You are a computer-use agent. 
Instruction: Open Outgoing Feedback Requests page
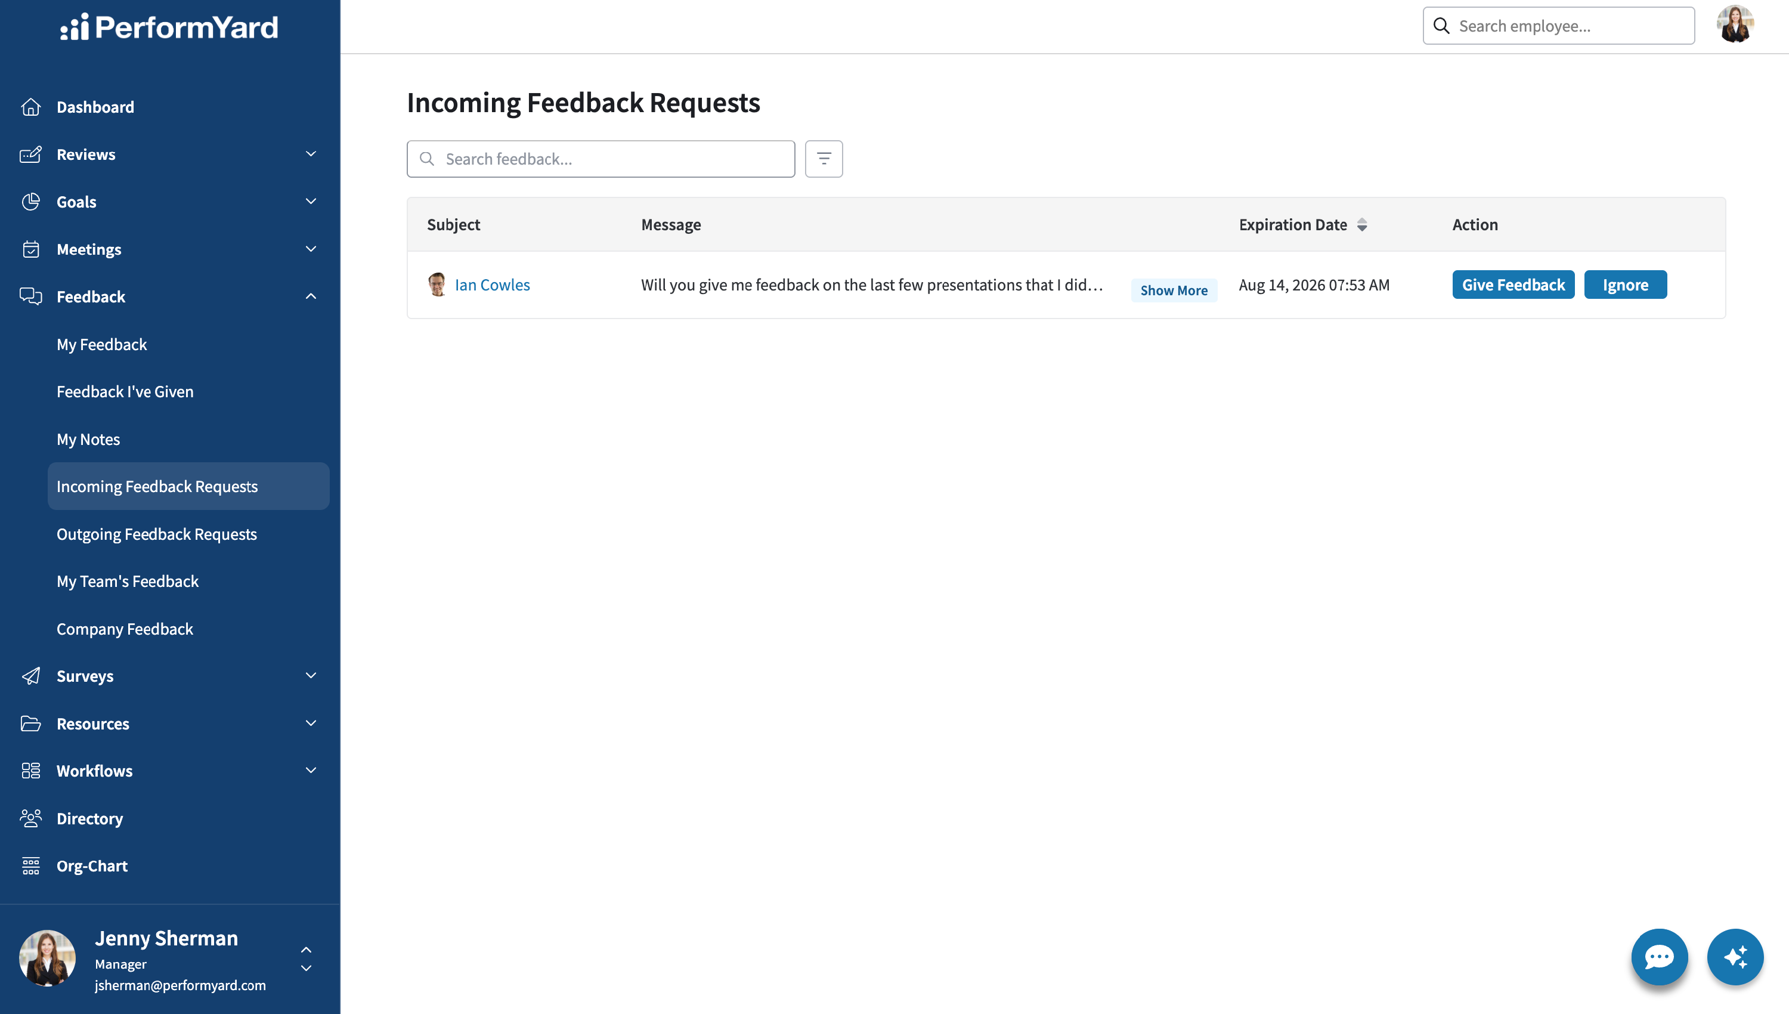point(157,534)
